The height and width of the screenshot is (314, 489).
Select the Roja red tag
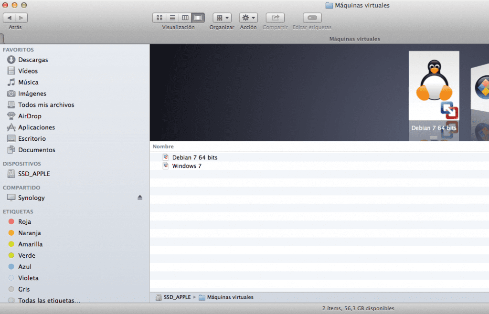click(x=24, y=221)
